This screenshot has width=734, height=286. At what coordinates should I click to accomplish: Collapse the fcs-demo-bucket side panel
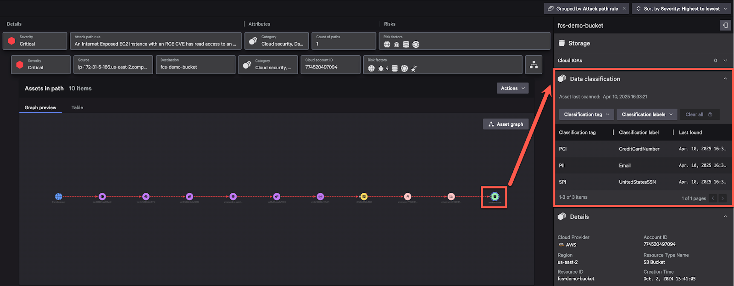(725, 25)
